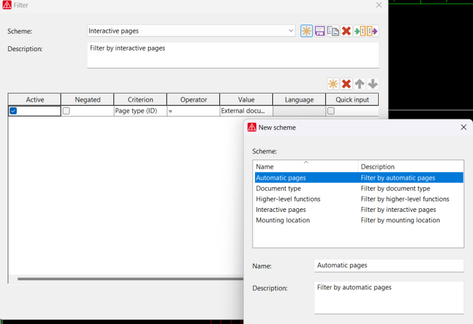Viewport: 473px width, 324px height.
Task: Click the horizontal scrollbar in Filter table
Action: tap(131, 279)
